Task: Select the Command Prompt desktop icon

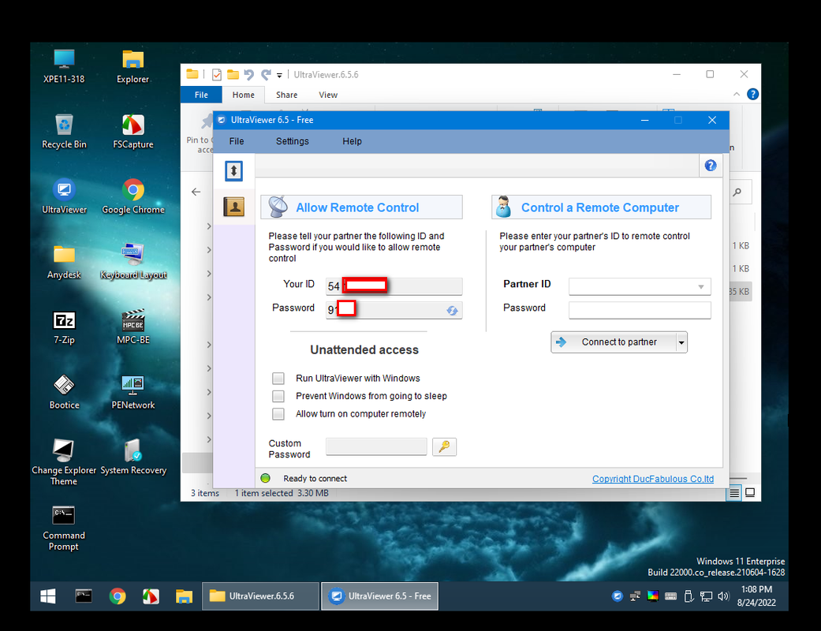Action: pyautogui.click(x=64, y=528)
